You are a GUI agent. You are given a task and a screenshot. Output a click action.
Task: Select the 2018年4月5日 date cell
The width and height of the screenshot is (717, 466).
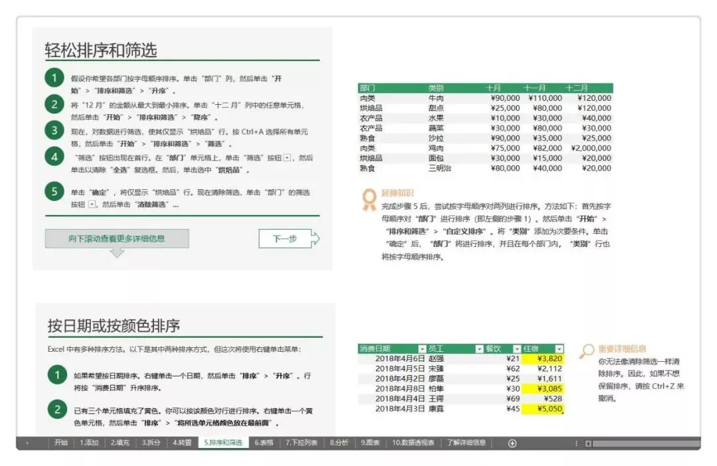click(392, 368)
